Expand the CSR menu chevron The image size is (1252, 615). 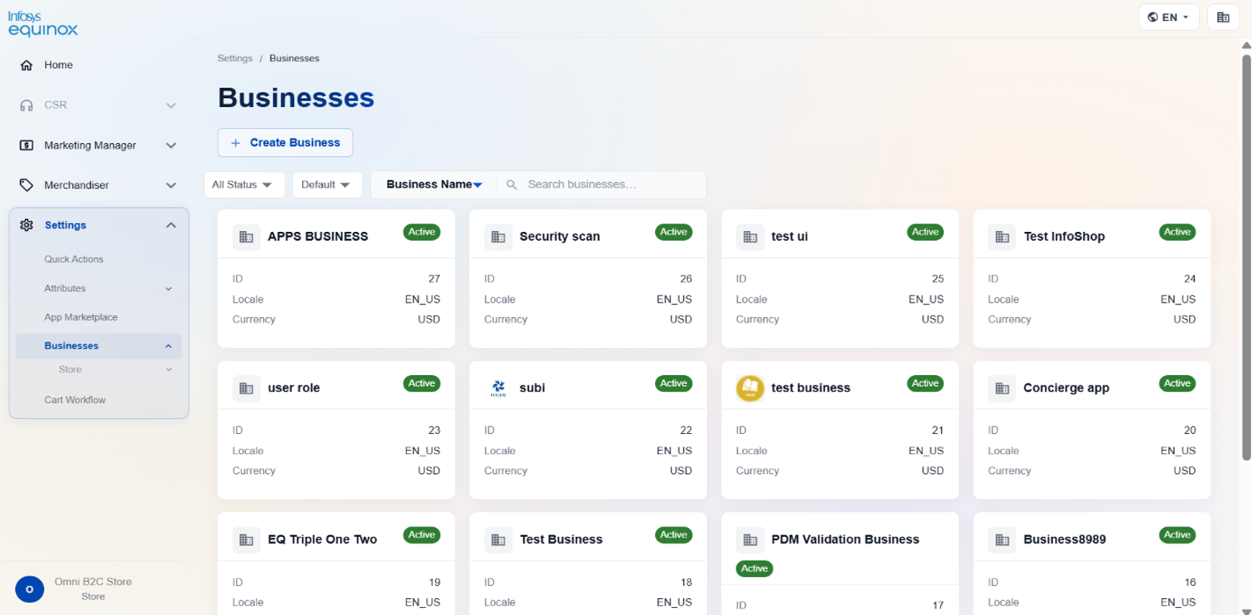[171, 105]
